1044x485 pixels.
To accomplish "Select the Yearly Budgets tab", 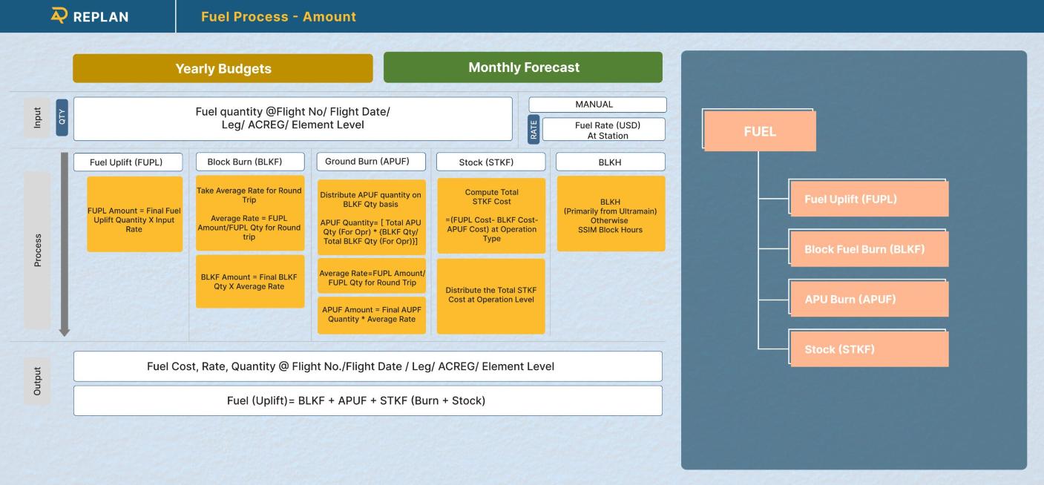I will (223, 68).
